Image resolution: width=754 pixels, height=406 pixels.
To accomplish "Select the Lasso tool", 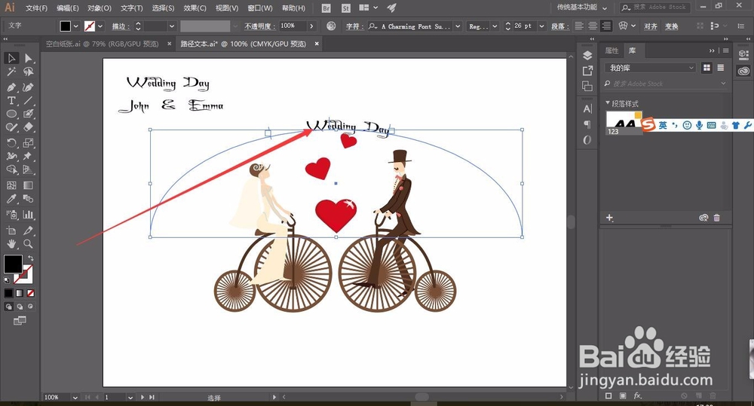I will [x=29, y=72].
